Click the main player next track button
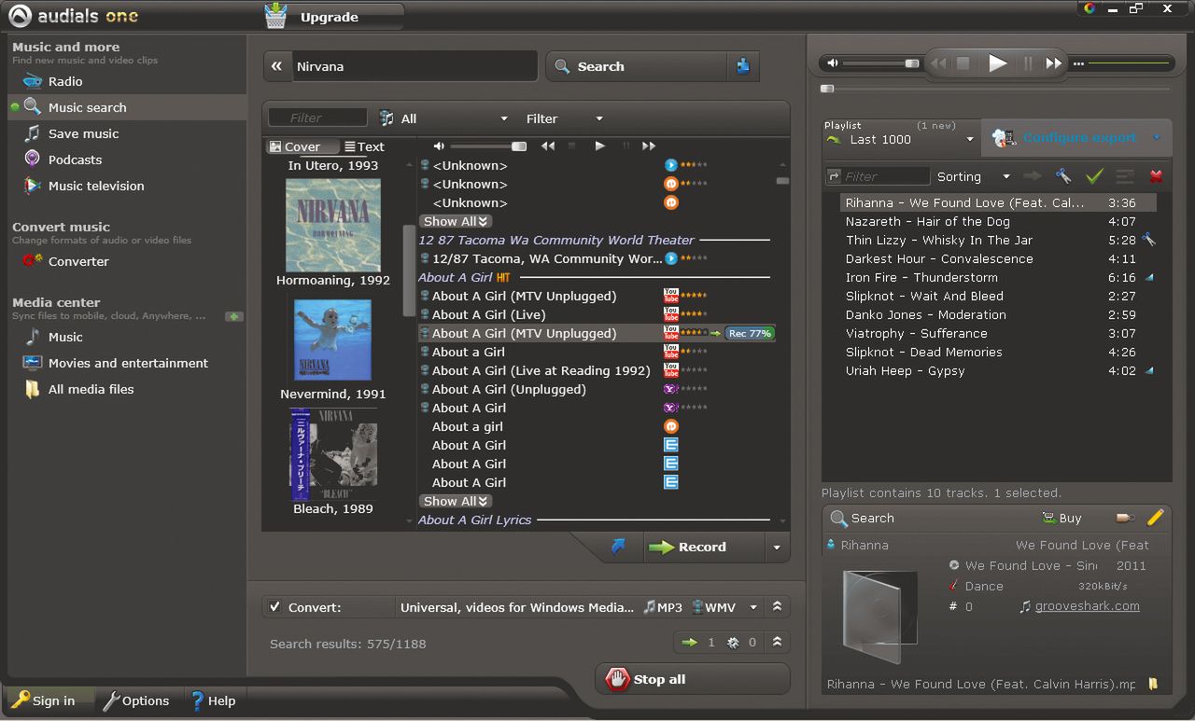 click(1054, 63)
